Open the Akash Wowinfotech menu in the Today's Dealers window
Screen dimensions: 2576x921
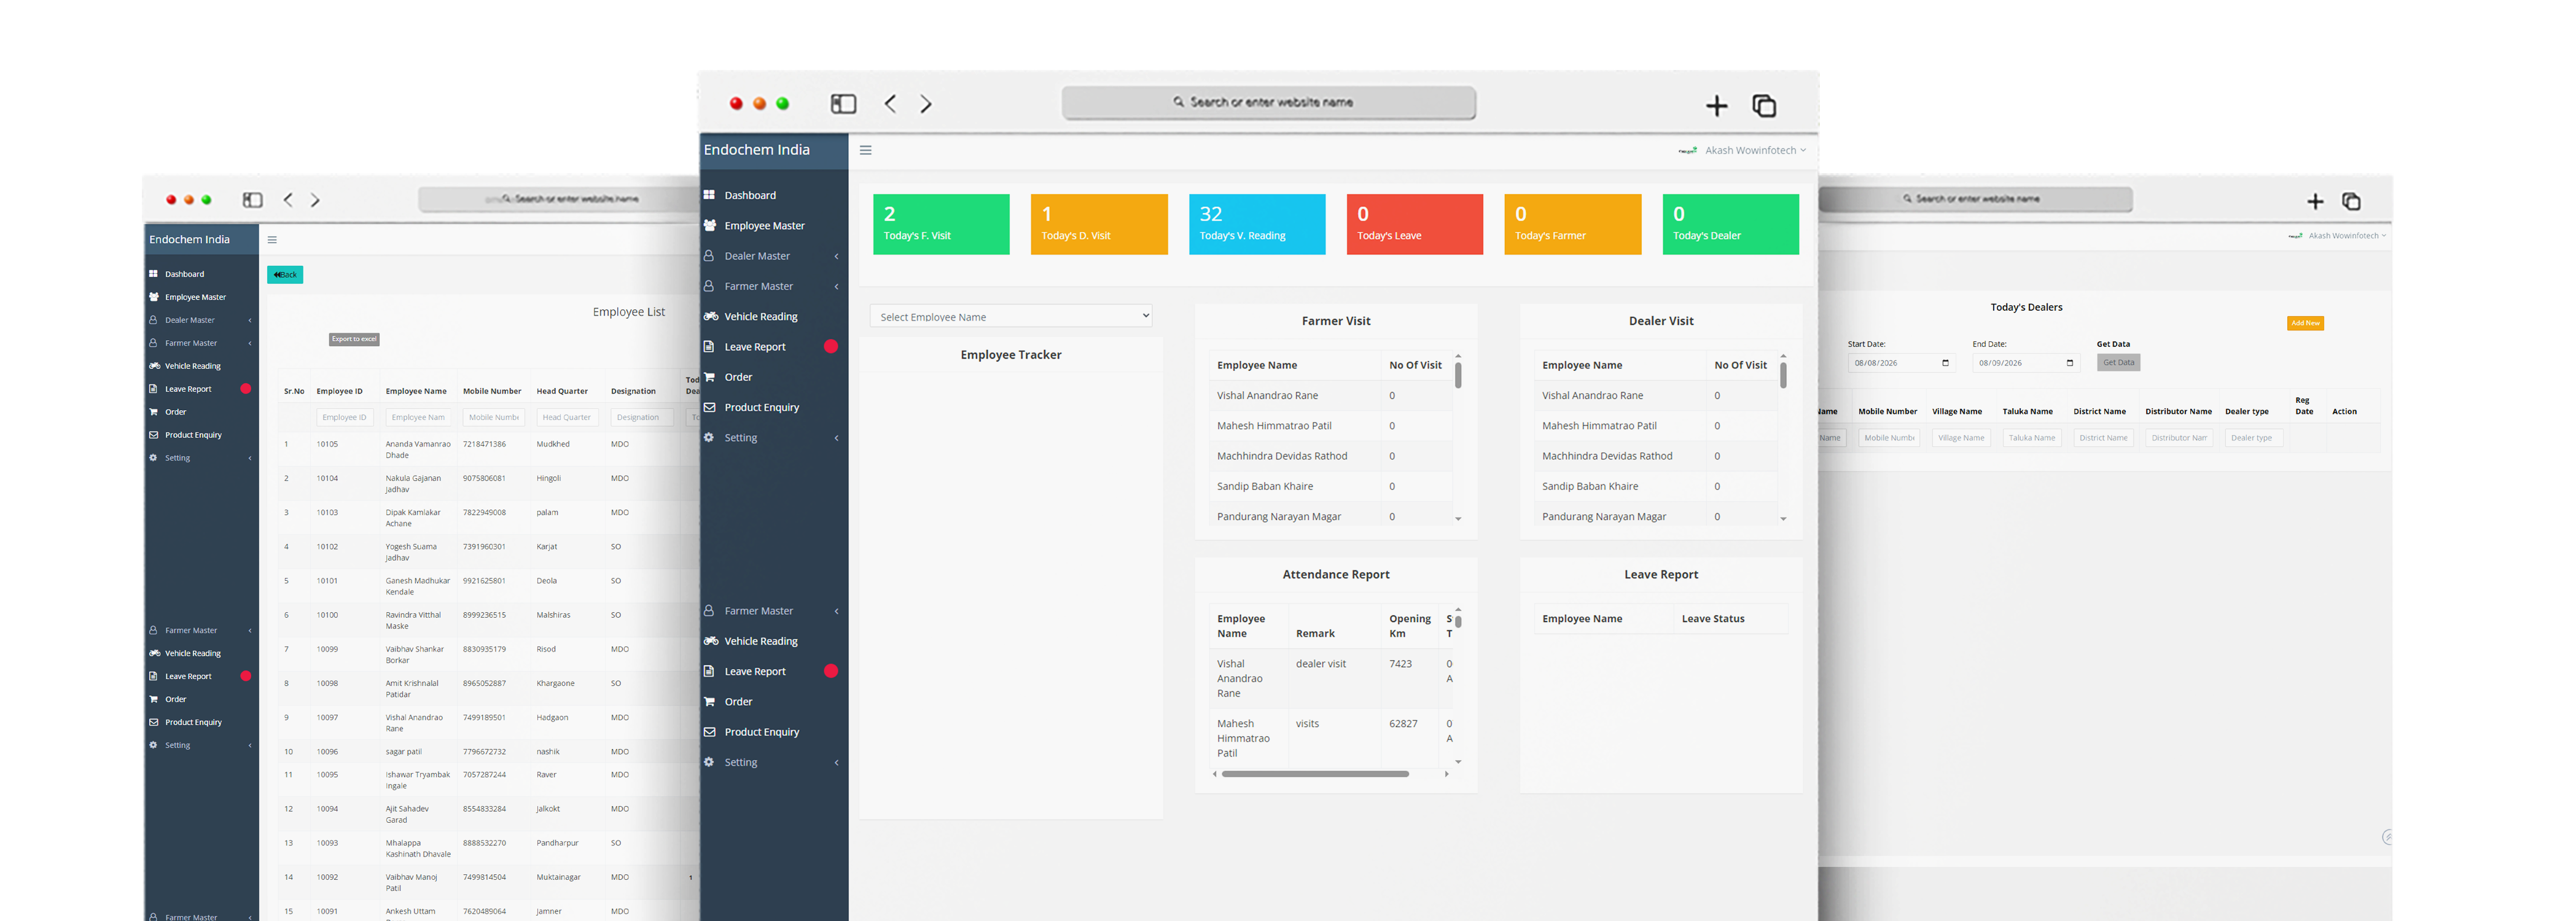[2337, 236]
